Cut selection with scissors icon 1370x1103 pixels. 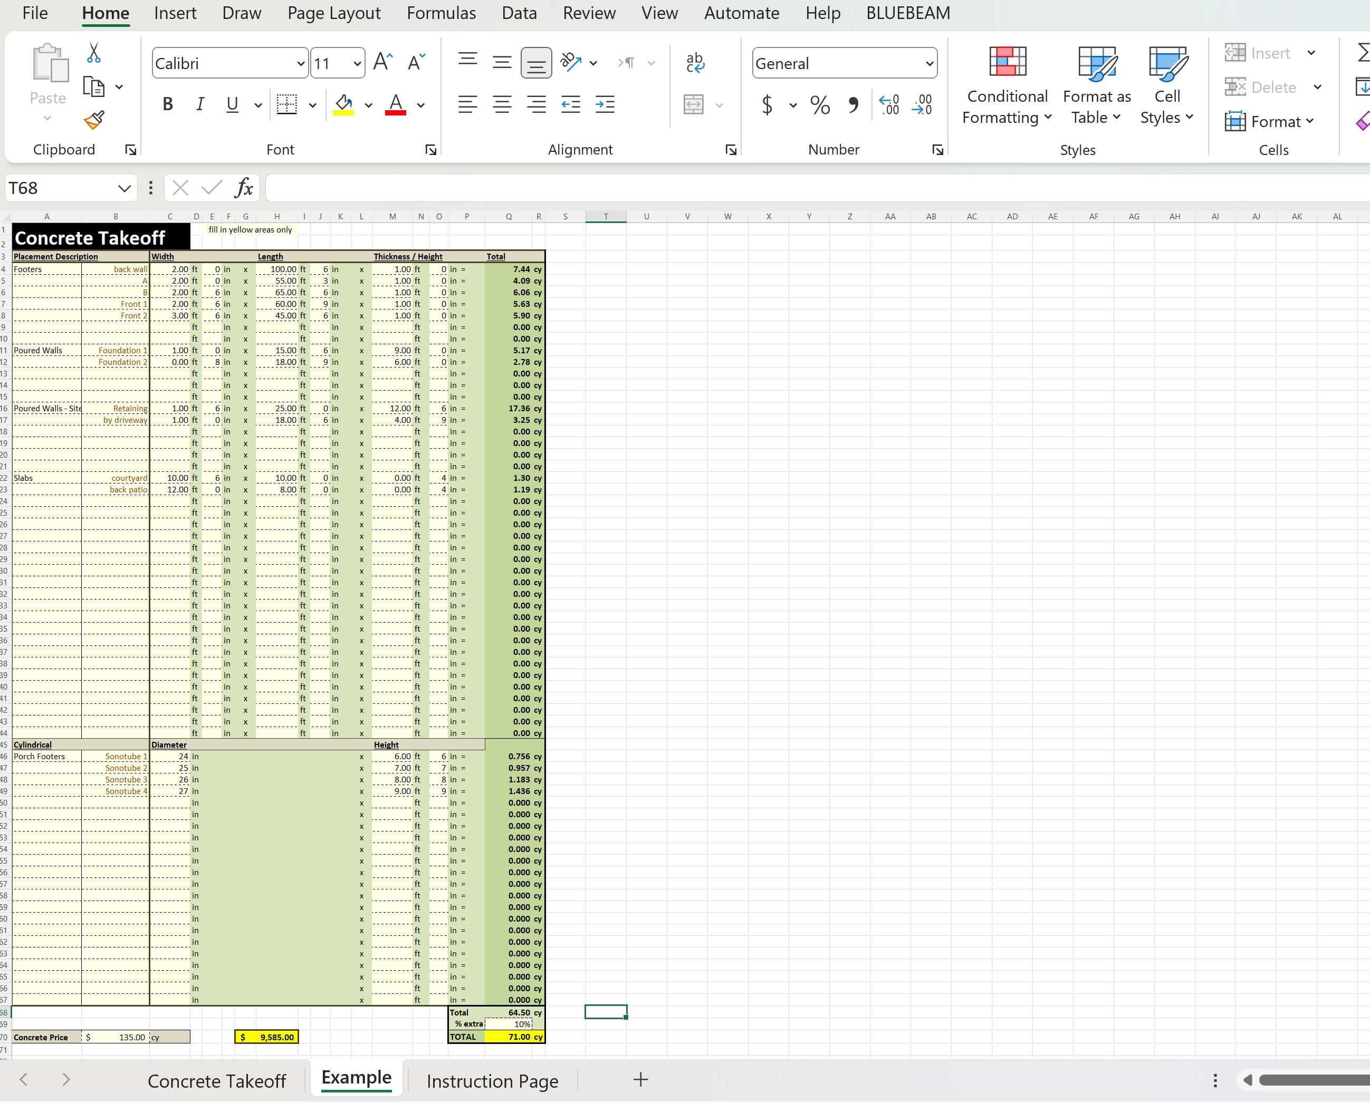93,54
